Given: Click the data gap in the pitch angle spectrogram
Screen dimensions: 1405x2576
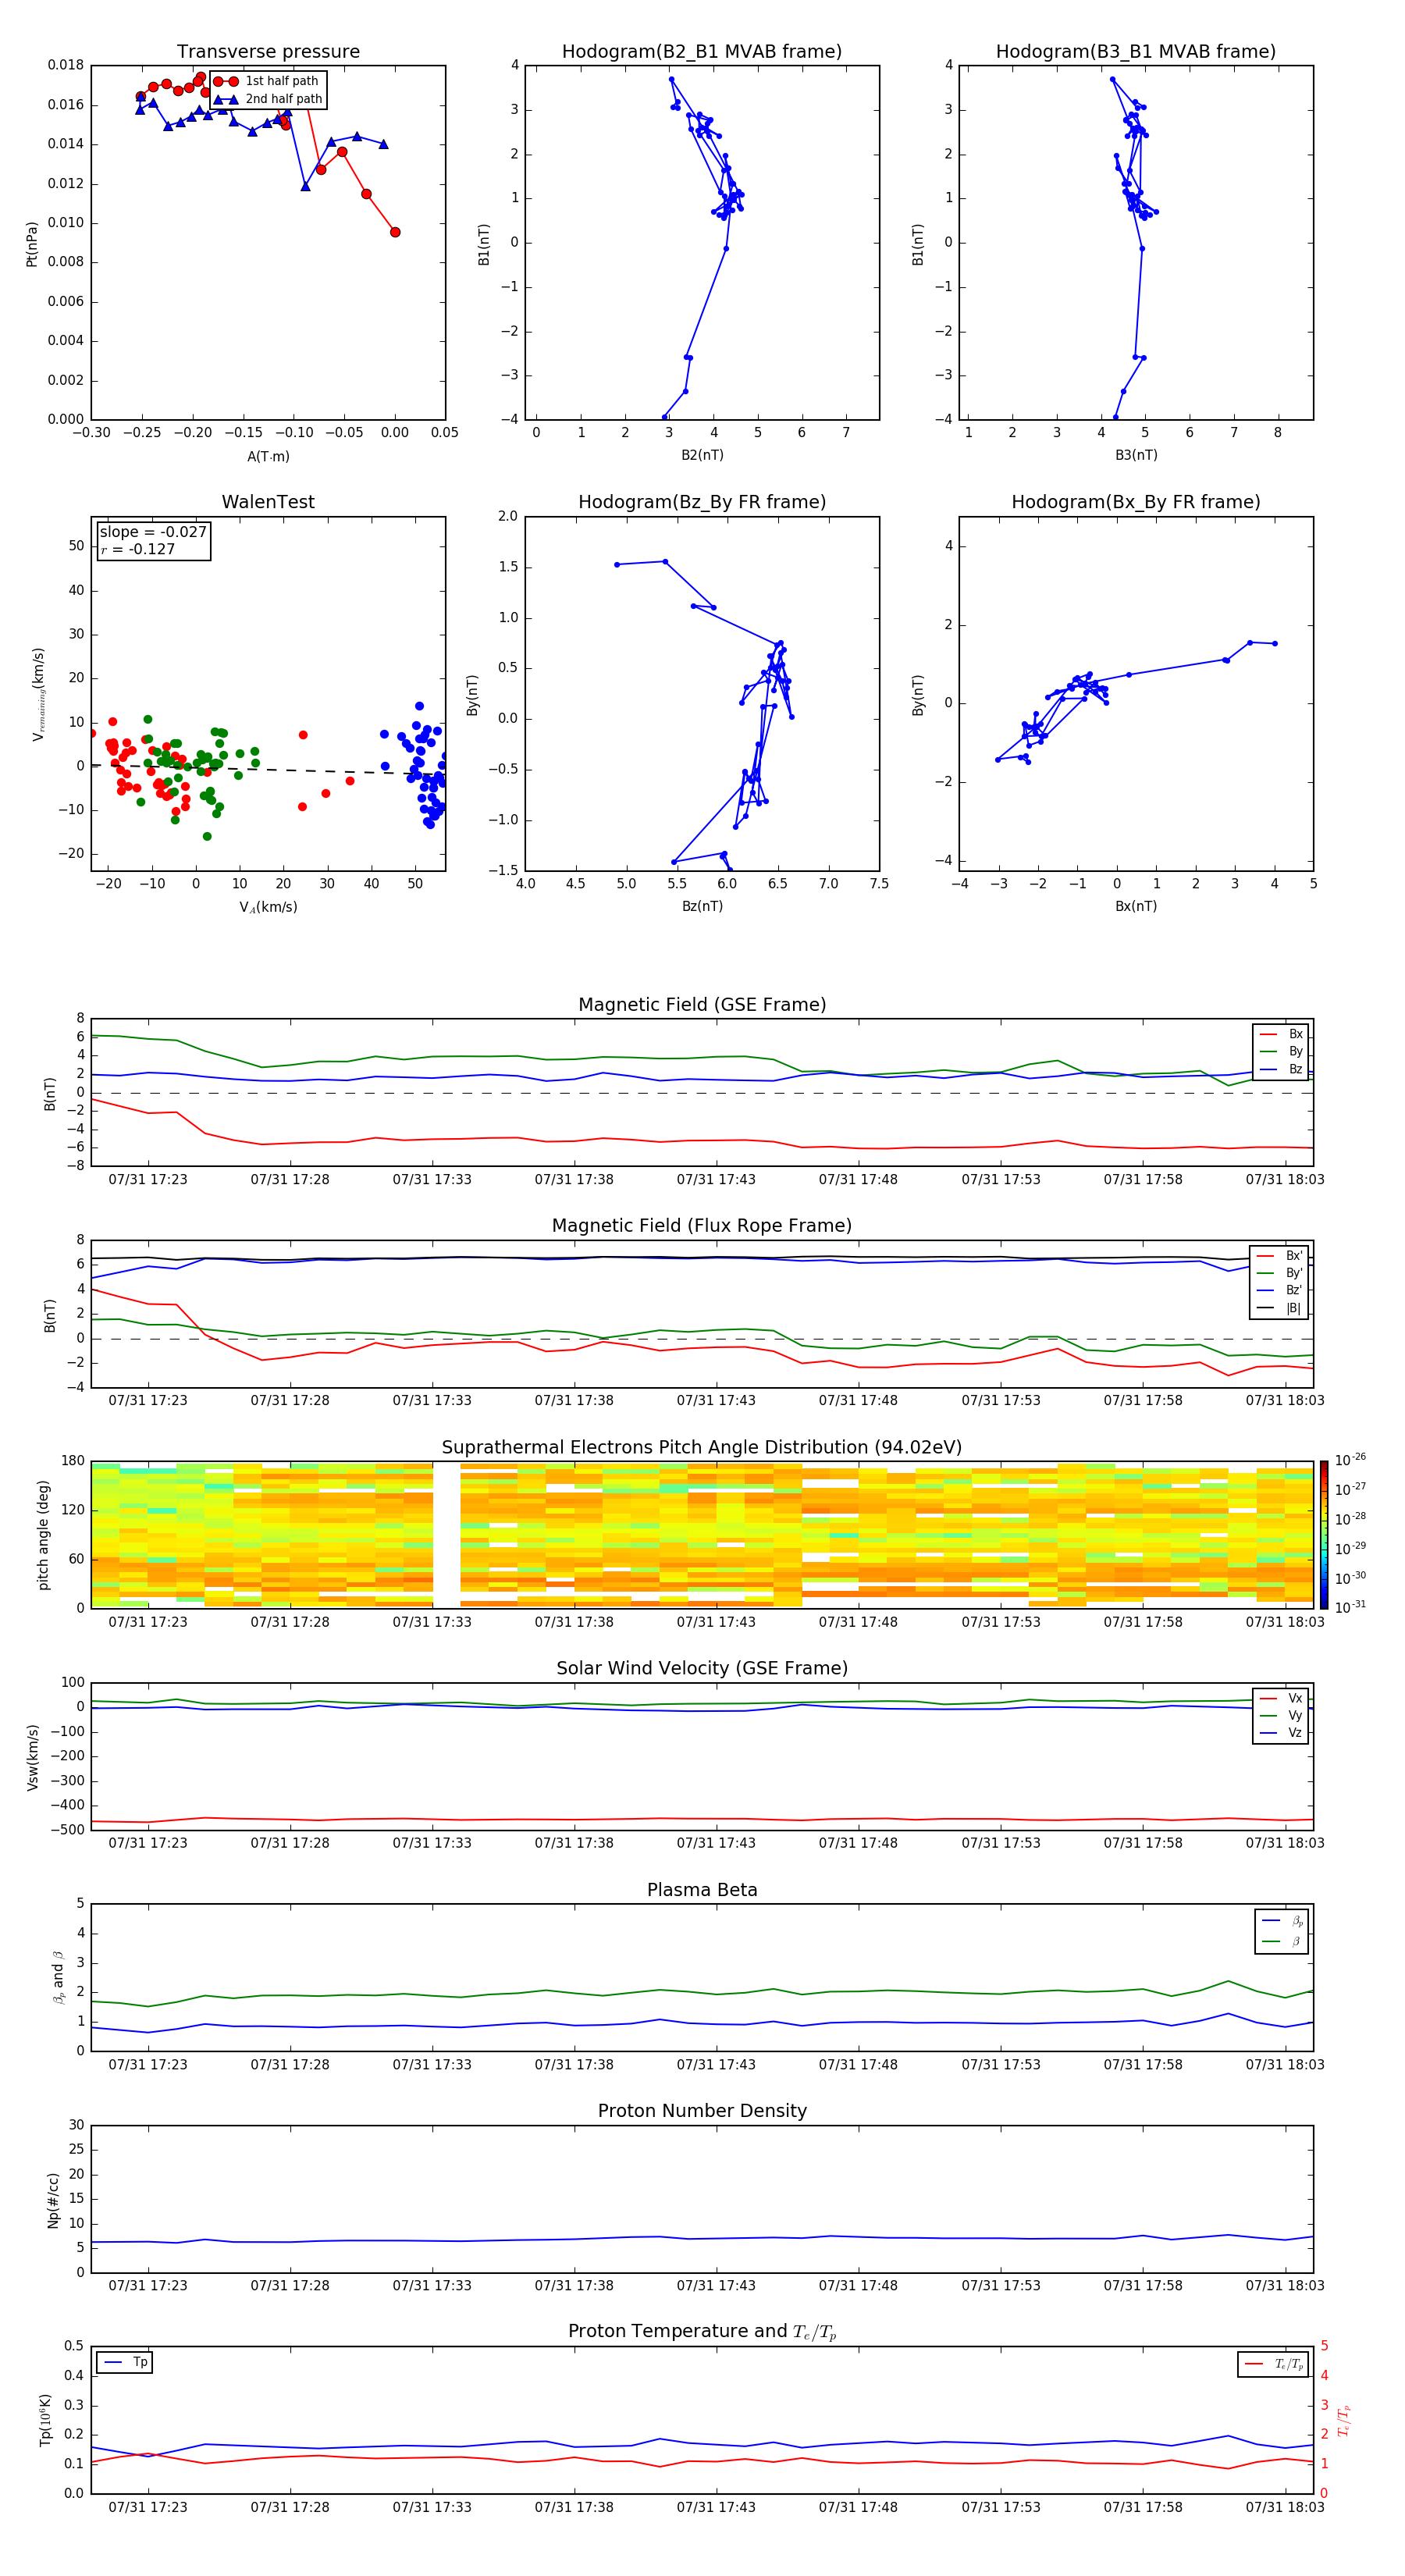Looking at the screenshot, I should (x=446, y=1534).
